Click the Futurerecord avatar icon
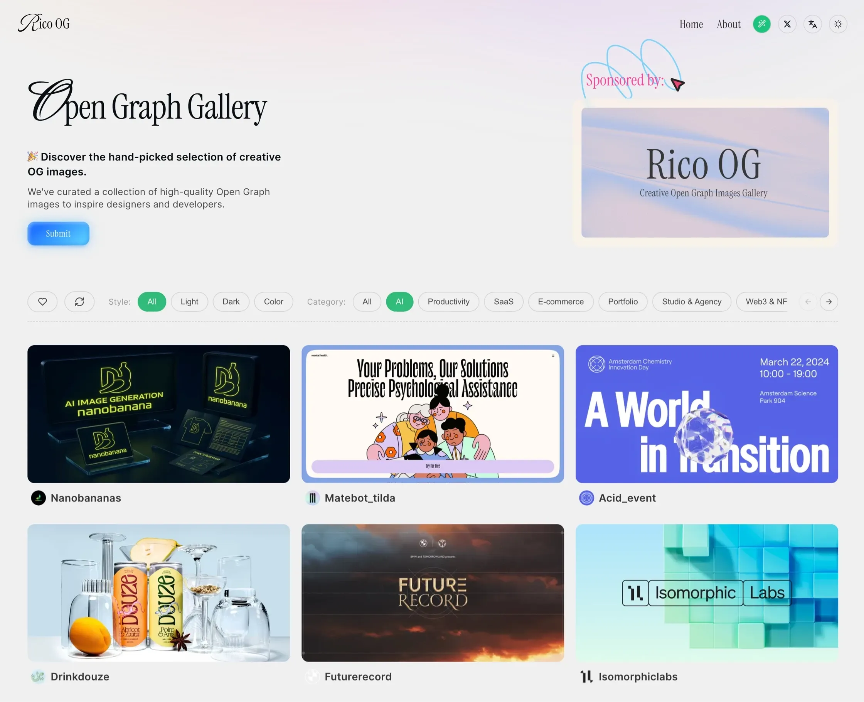This screenshot has height=702, width=864. coord(312,677)
